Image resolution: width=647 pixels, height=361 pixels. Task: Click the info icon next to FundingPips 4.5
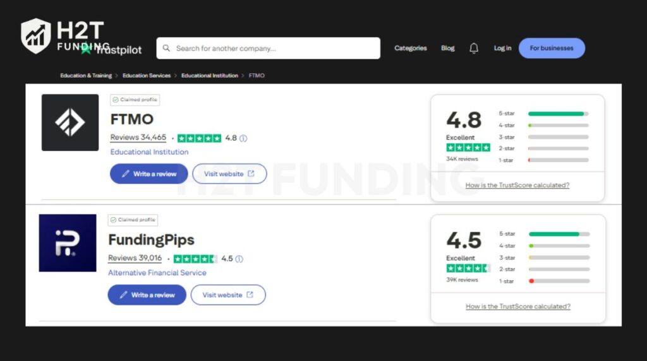click(x=239, y=259)
